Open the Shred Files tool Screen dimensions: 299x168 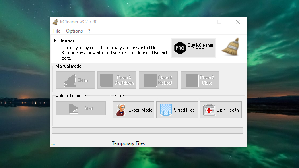[177, 110]
